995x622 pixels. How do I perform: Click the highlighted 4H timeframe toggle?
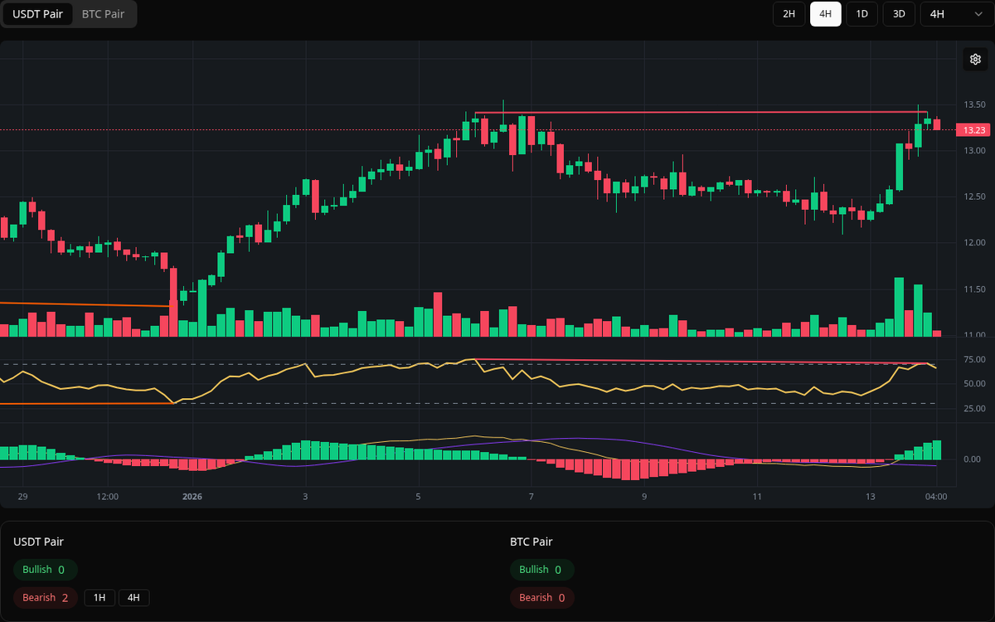tap(825, 14)
